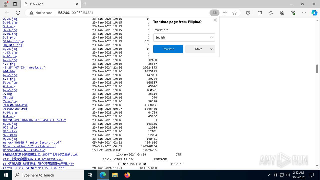Screen dimensions: 320x180
Task: Open the tab actions menu icon
Action: point(15,4)
